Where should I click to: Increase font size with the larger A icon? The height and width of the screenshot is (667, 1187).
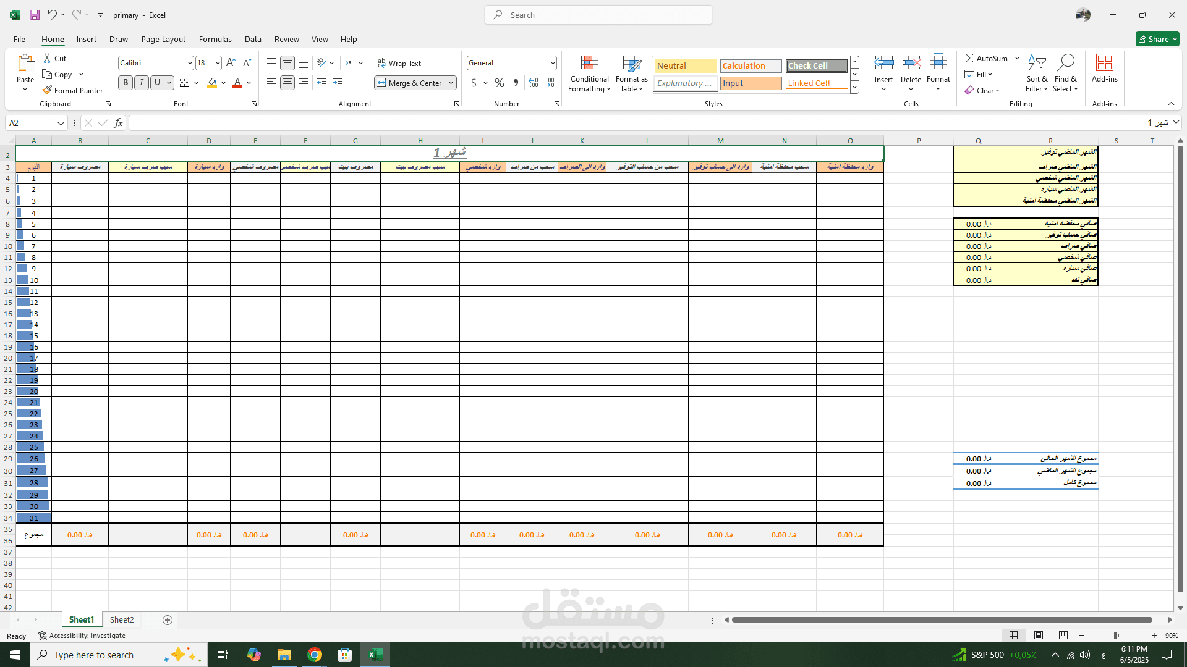(x=231, y=62)
